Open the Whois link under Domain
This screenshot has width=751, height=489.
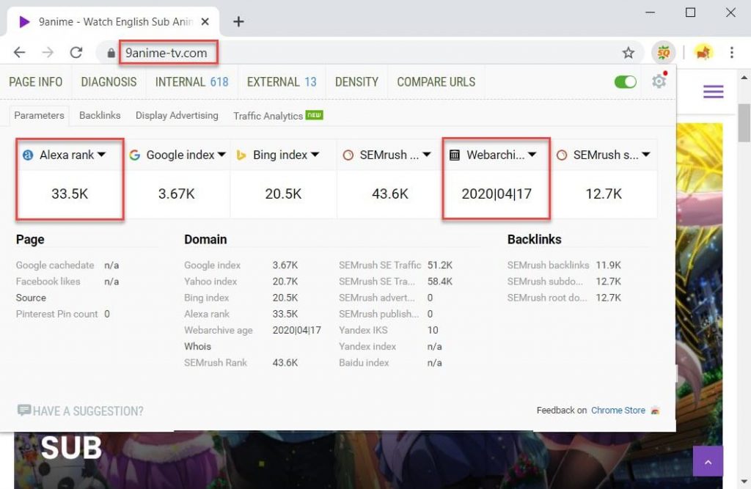(x=197, y=346)
